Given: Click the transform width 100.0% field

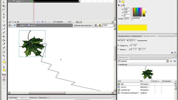Looking at the screenshot, I should 123,41.
